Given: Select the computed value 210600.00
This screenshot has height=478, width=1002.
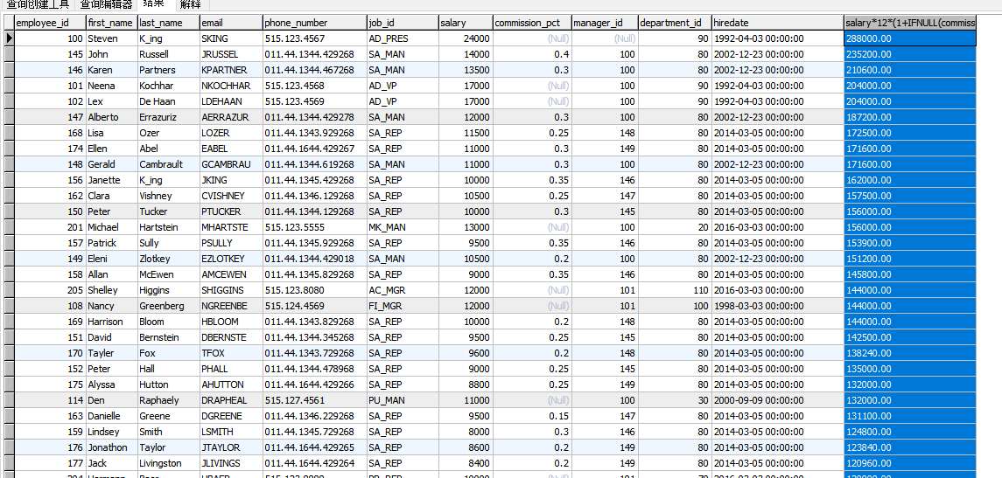Looking at the screenshot, I should click(910, 70).
